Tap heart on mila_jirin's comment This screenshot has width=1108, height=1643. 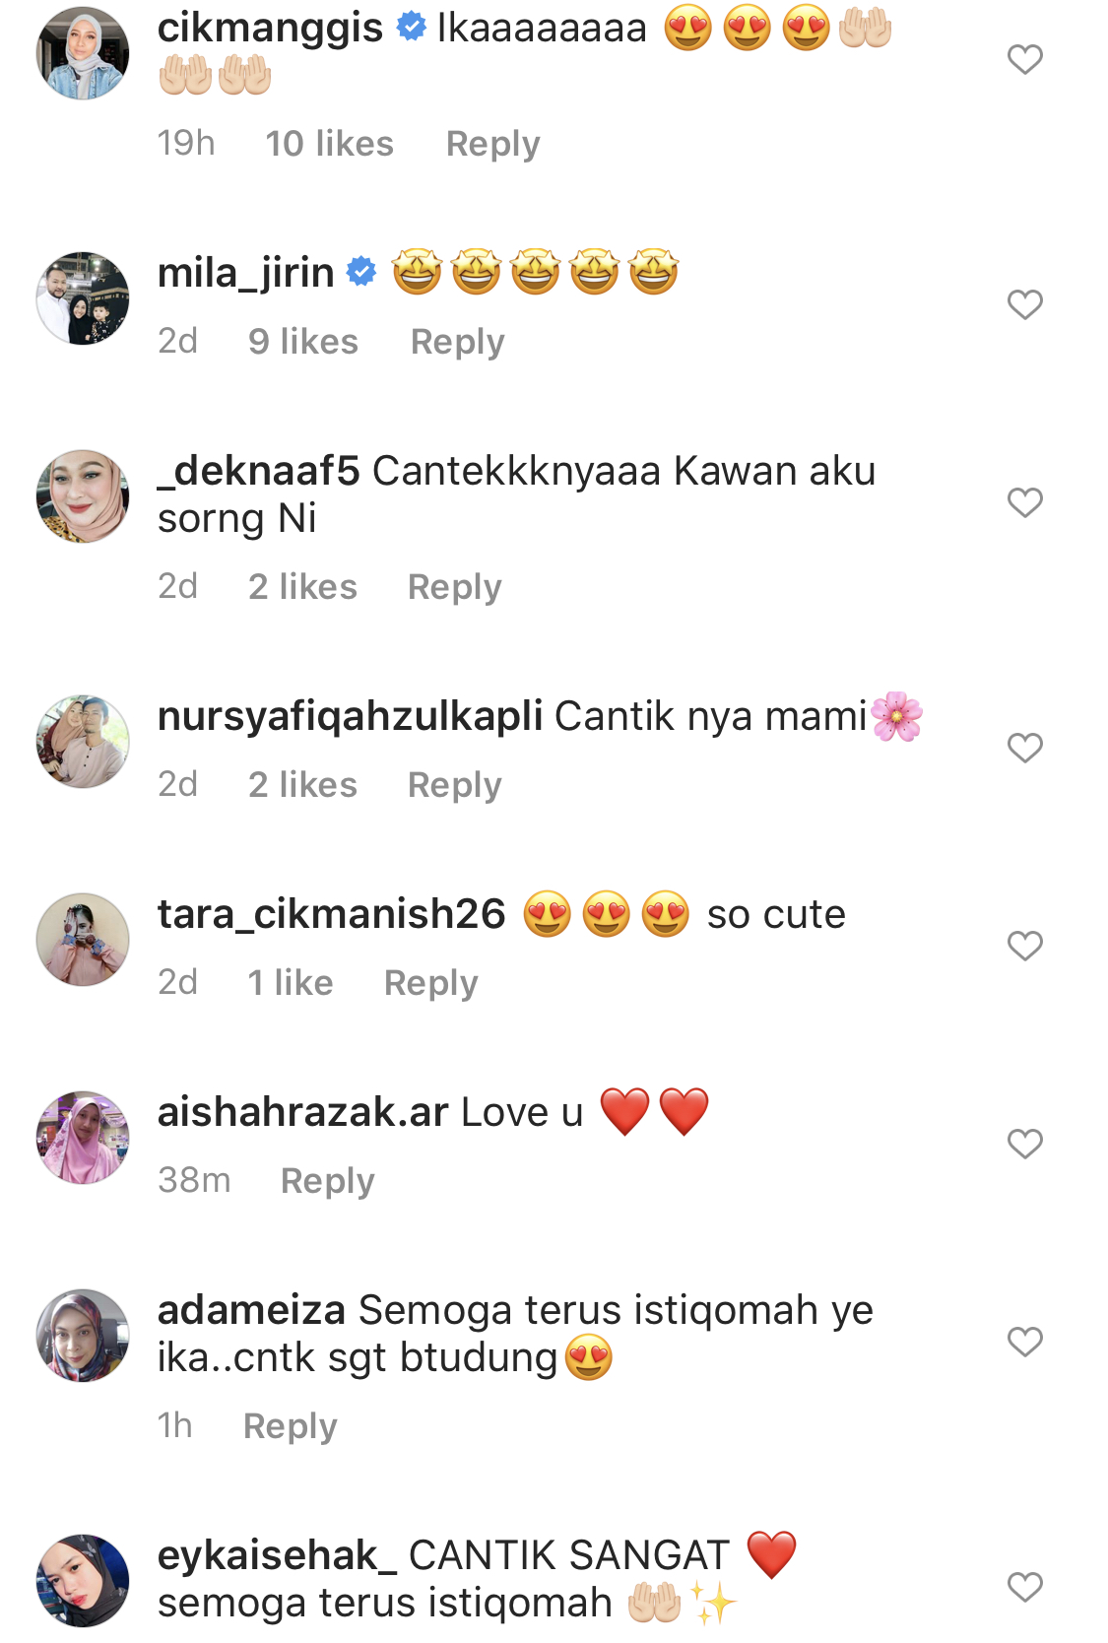tap(1024, 305)
